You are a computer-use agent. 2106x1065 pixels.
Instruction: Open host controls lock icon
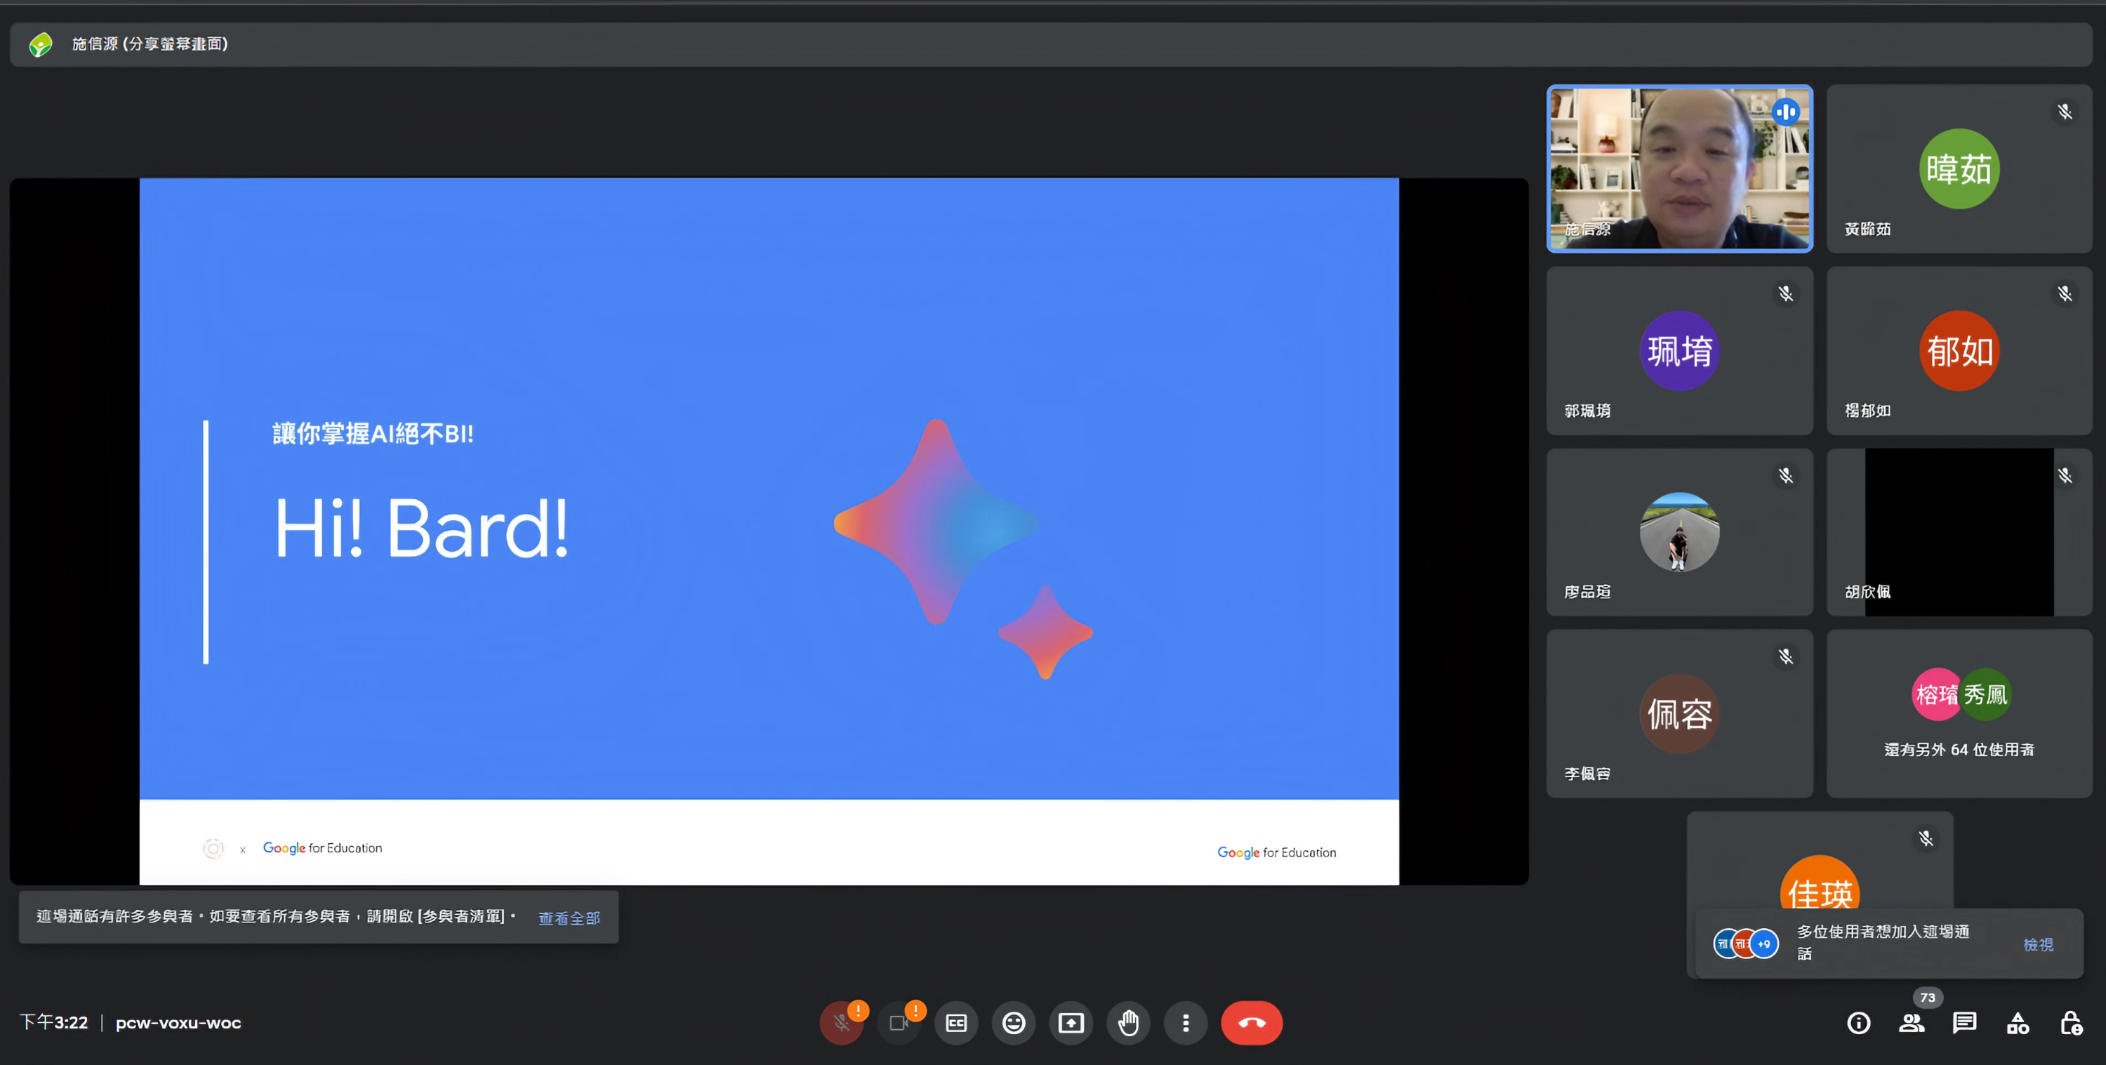pos(2071,1022)
